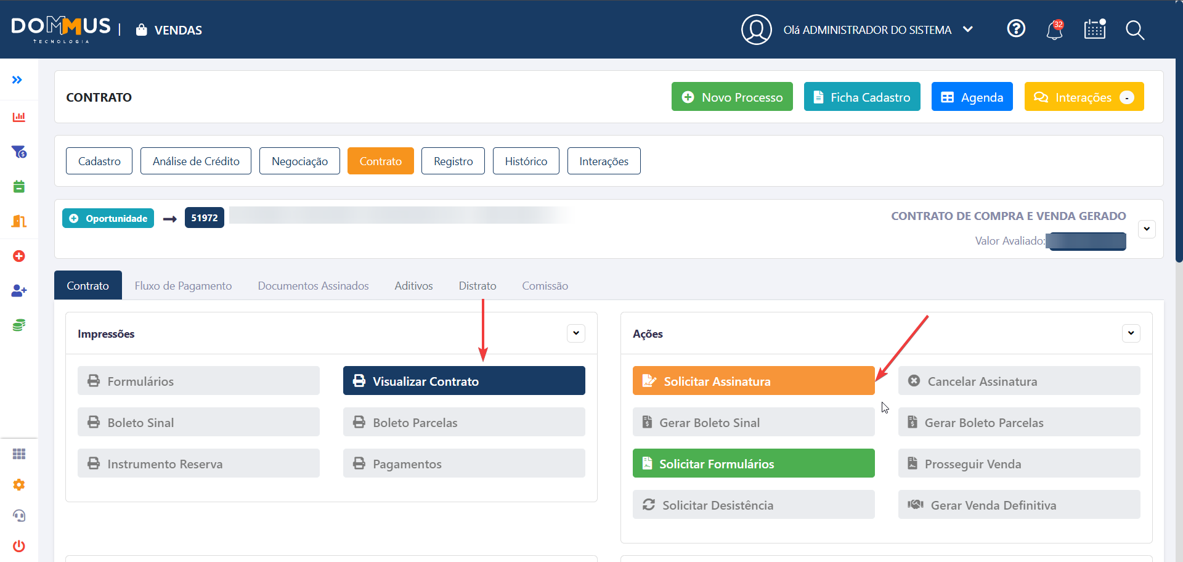Click the headset support sidebar icon
1183x562 pixels.
tap(19, 515)
